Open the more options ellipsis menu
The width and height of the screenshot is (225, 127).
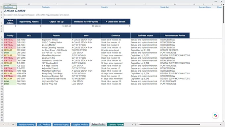216,1
